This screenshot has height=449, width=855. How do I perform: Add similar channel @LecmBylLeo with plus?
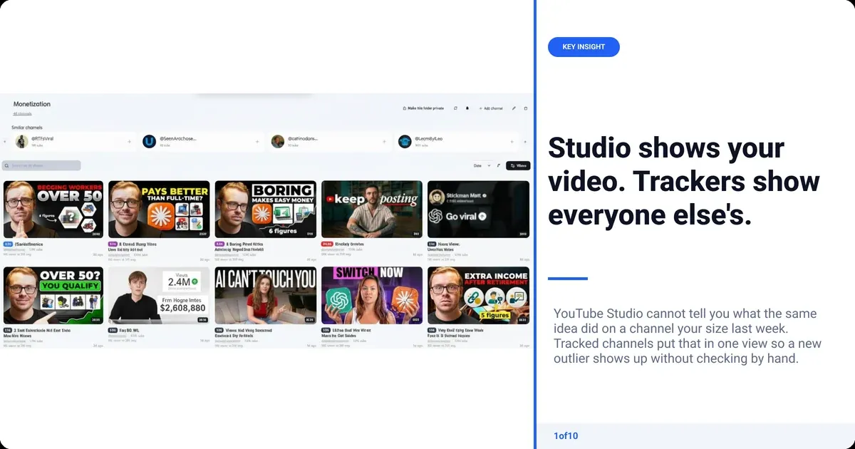[512, 142]
